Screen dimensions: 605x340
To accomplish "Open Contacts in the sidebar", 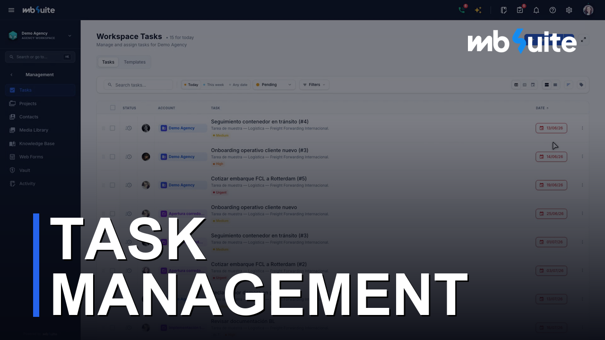I will (40, 117).
